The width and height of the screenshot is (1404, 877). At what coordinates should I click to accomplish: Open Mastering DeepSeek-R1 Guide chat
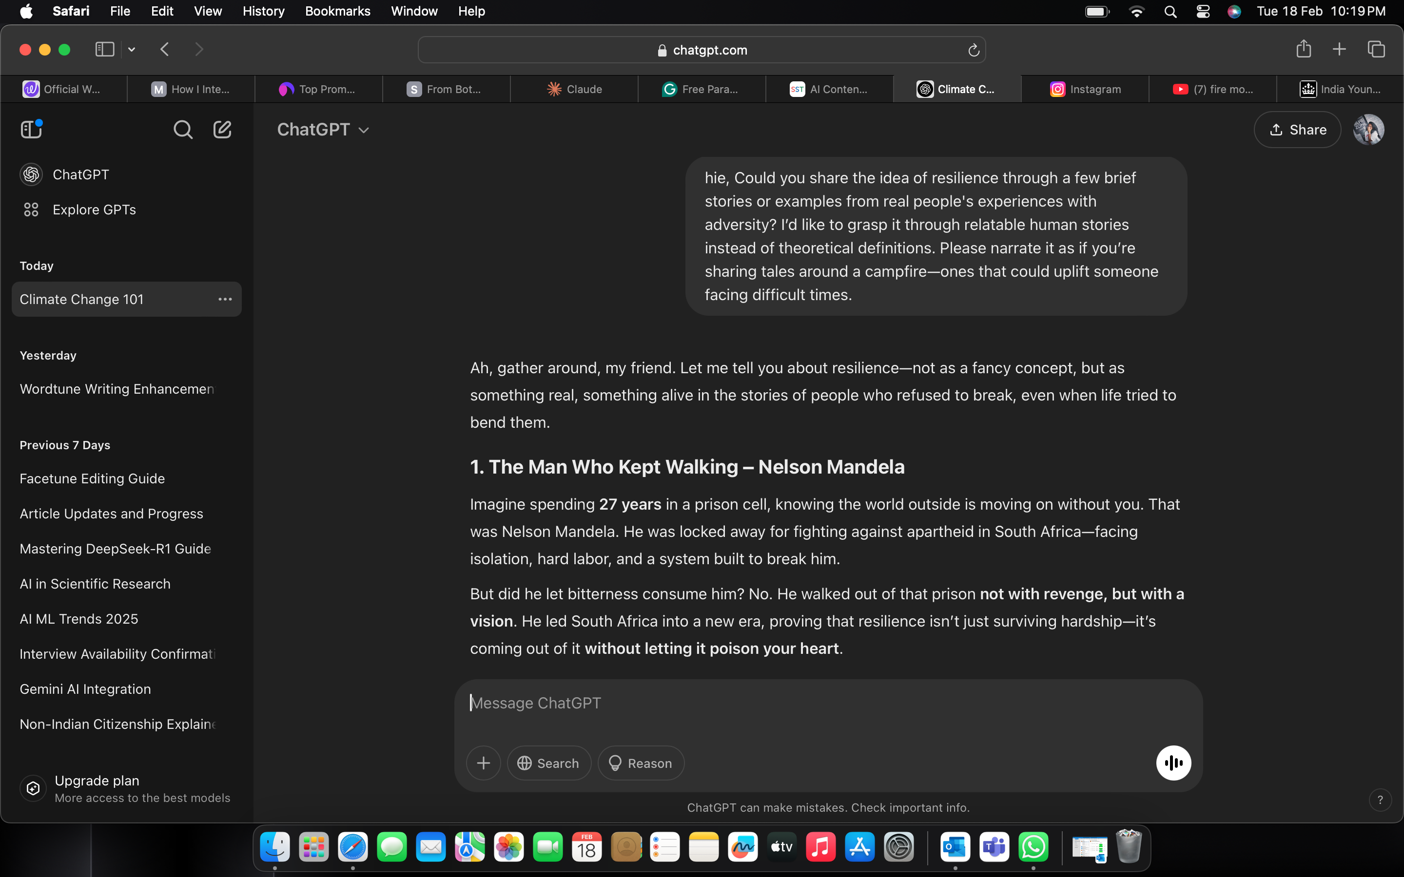point(126,549)
